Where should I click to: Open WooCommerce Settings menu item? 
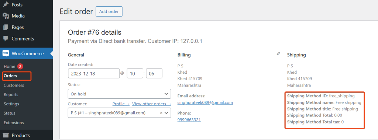click(x=11, y=104)
